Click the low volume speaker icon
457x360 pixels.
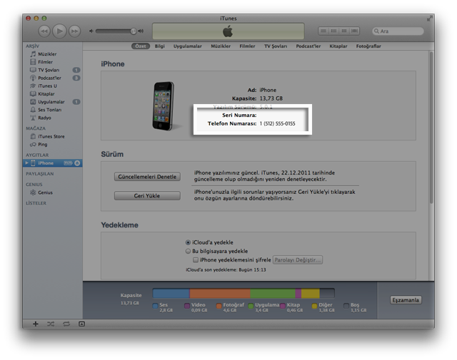[x=91, y=31]
